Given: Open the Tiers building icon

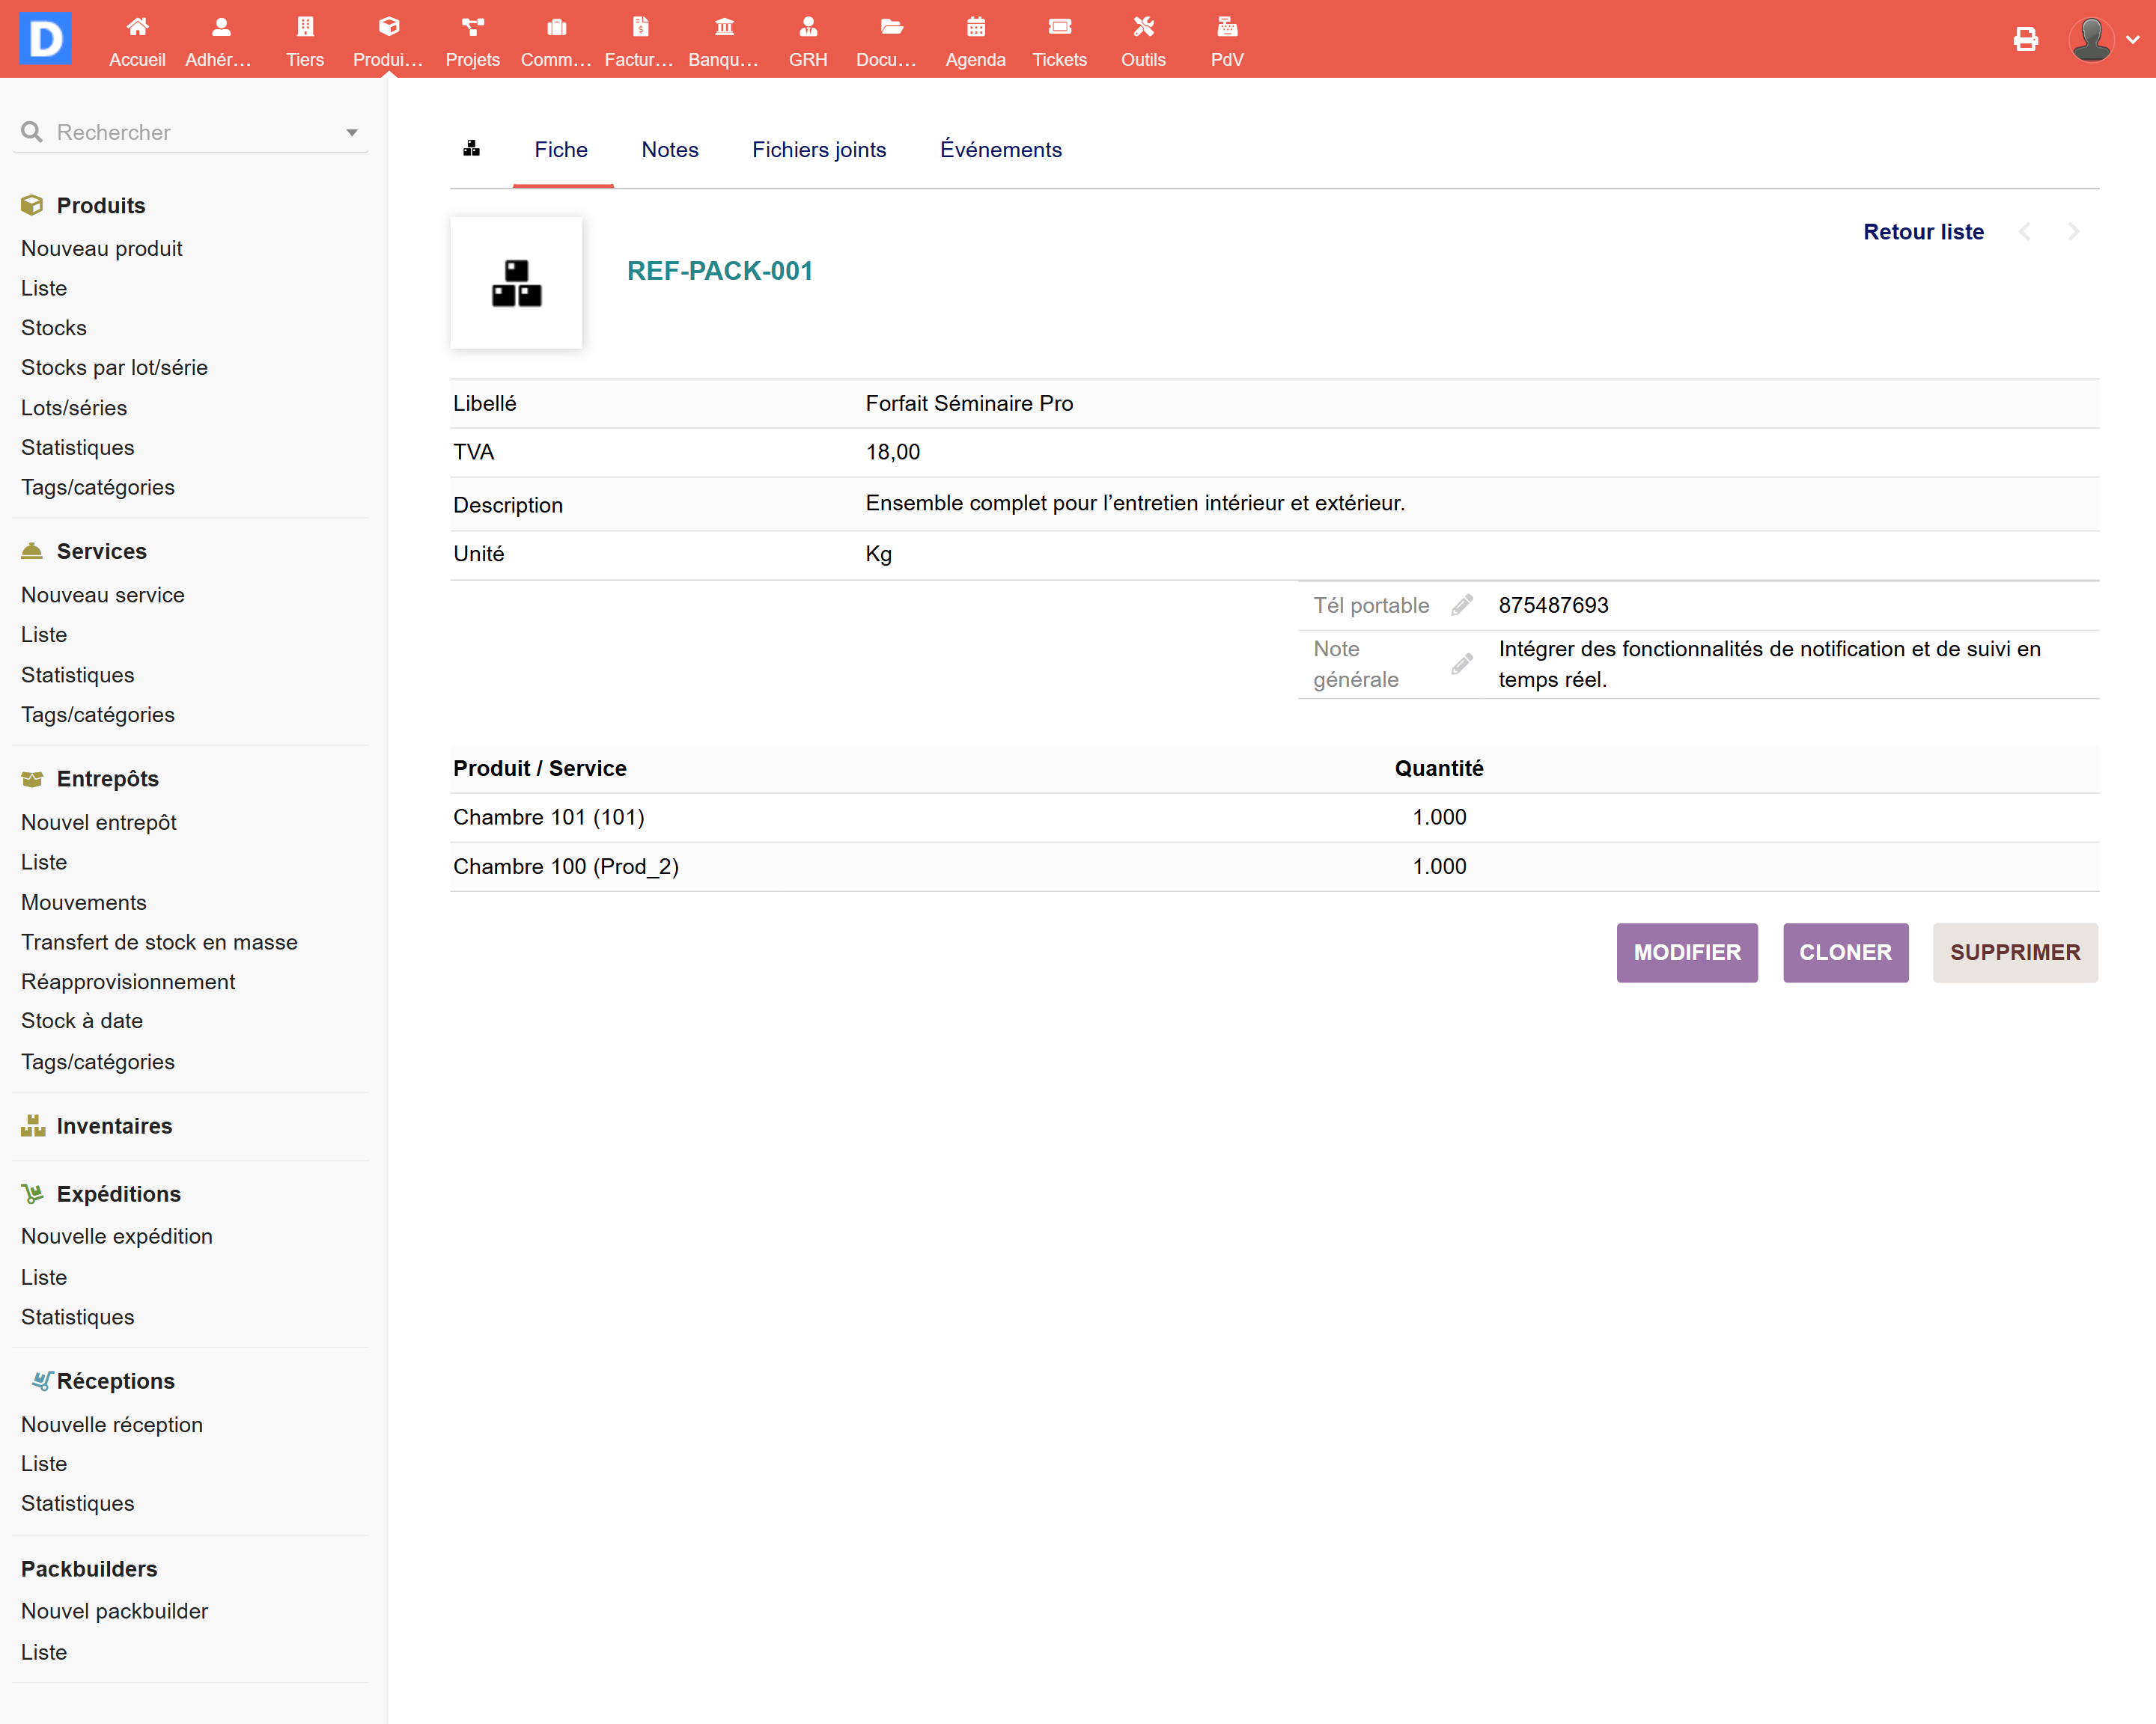Looking at the screenshot, I should click(x=305, y=27).
